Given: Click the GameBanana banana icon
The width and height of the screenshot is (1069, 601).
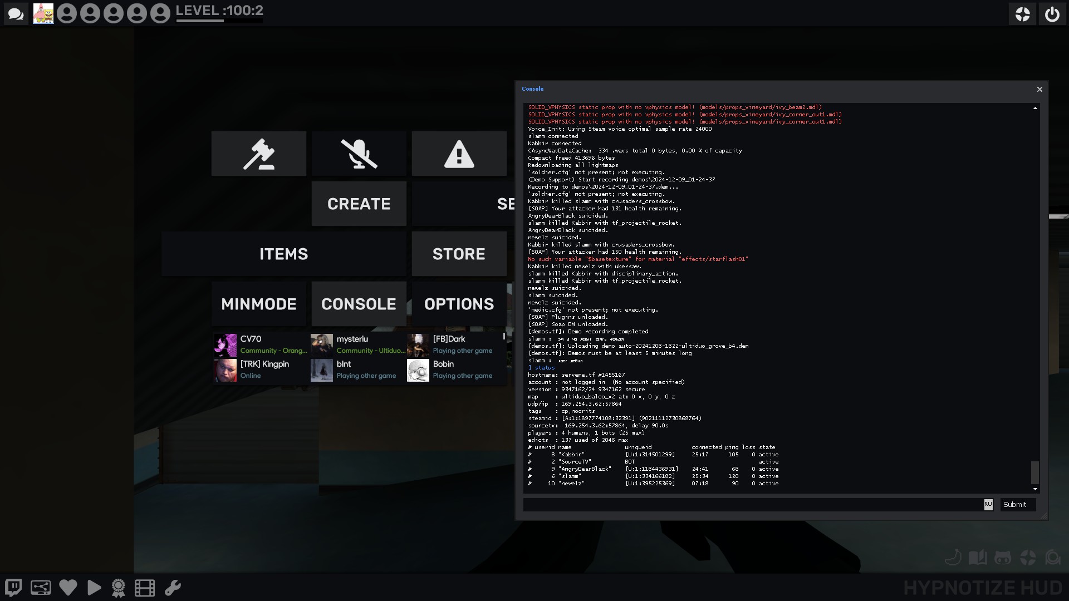Looking at the screenshot, I should coord(953,558).
